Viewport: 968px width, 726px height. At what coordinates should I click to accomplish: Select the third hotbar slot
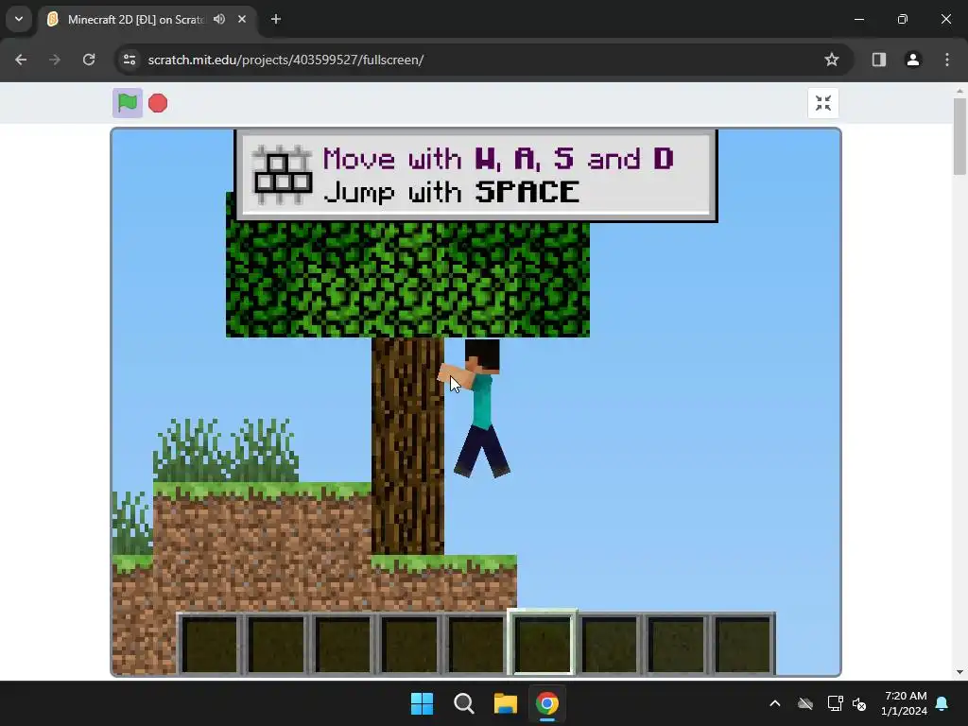343,645
